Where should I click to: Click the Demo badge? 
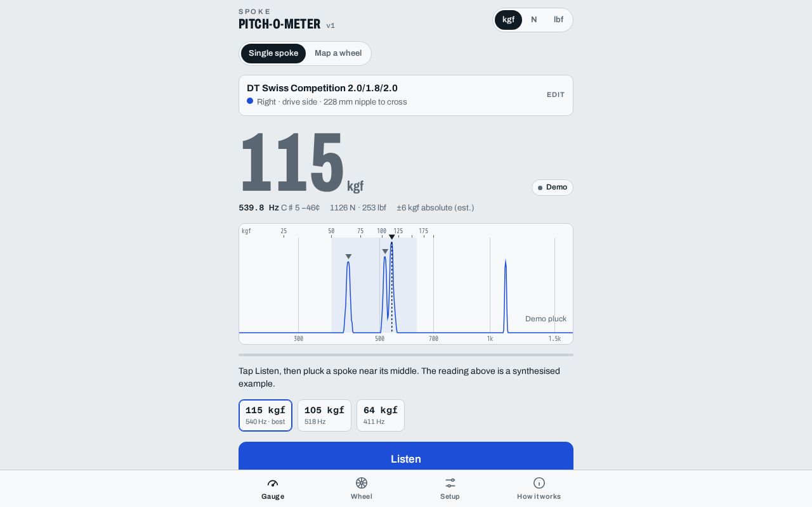click(553, 188)
